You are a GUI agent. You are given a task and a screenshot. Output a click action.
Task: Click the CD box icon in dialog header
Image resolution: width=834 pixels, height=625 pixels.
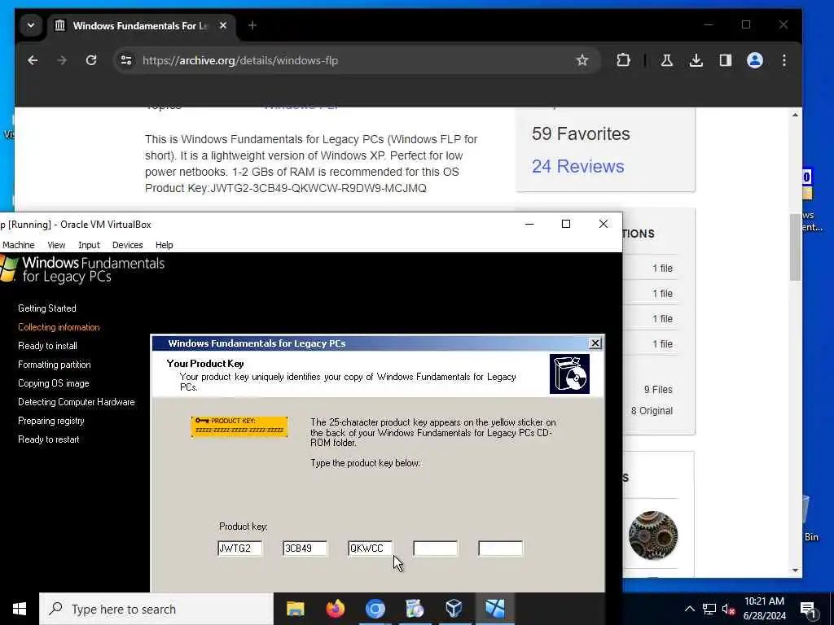pyautogui.click(x=569, y=374)
